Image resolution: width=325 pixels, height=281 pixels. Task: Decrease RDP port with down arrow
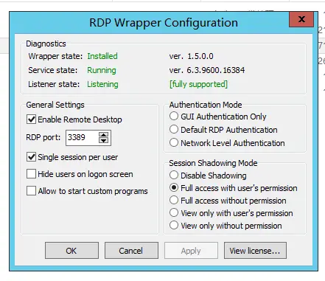(103, 141)
